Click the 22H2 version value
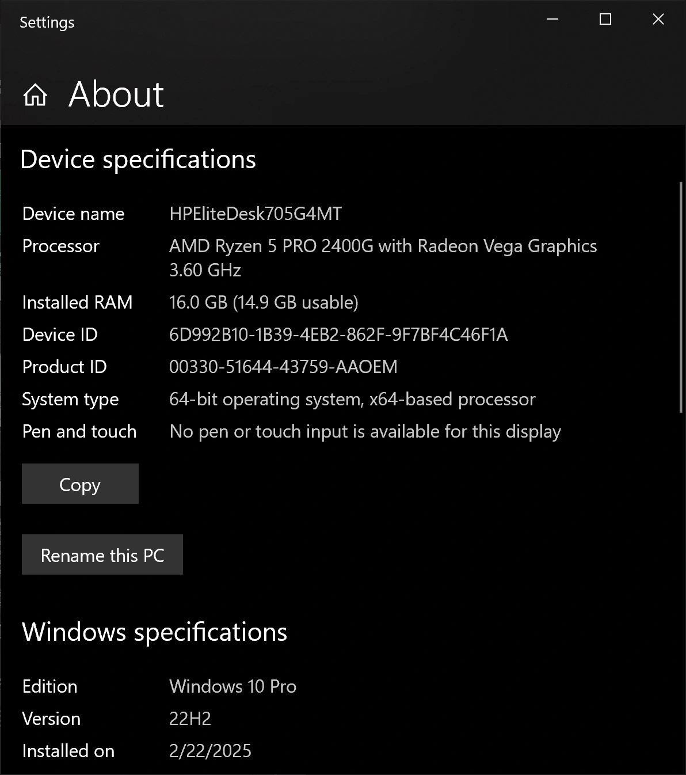Screen dimensions: 686x775 190,719
